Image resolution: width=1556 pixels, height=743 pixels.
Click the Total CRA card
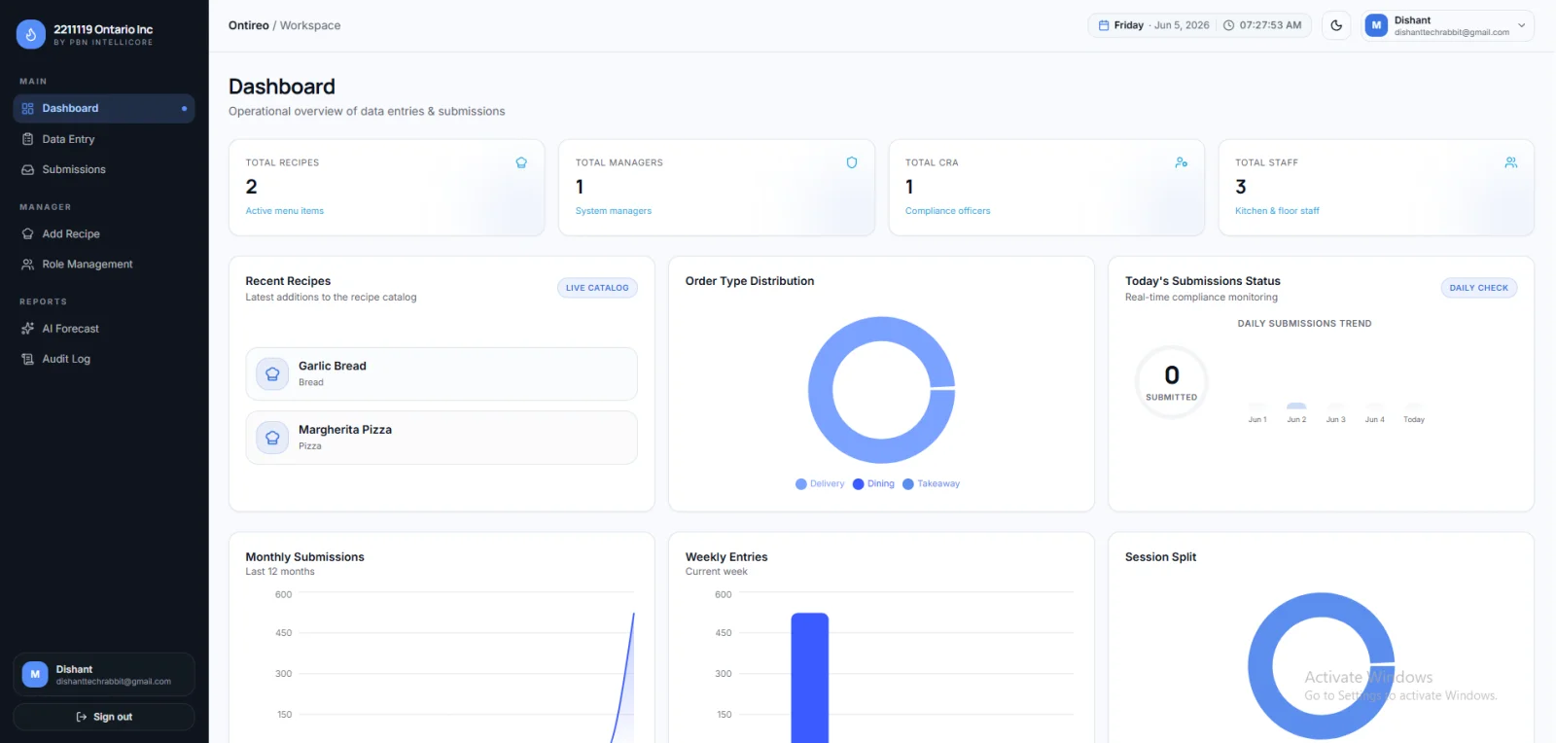[1046, 188]
